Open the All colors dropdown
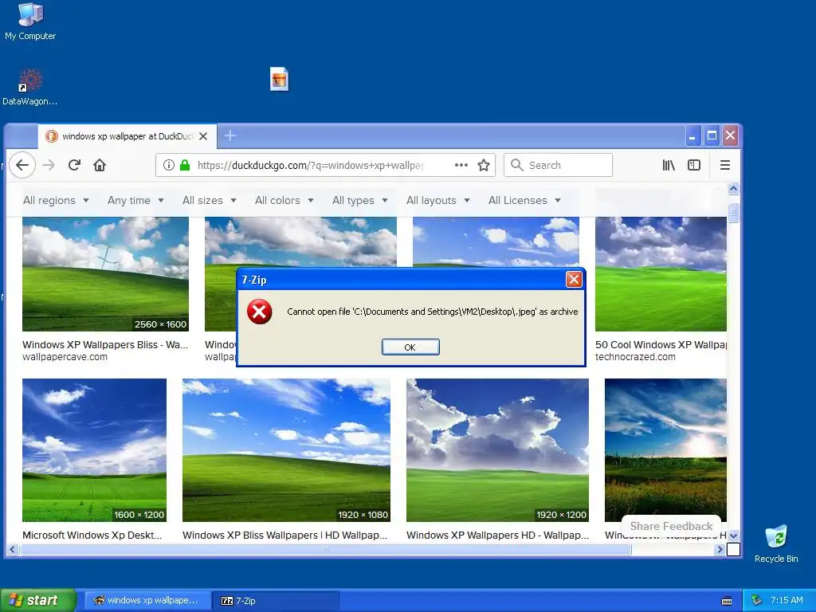 click(284, 200)
